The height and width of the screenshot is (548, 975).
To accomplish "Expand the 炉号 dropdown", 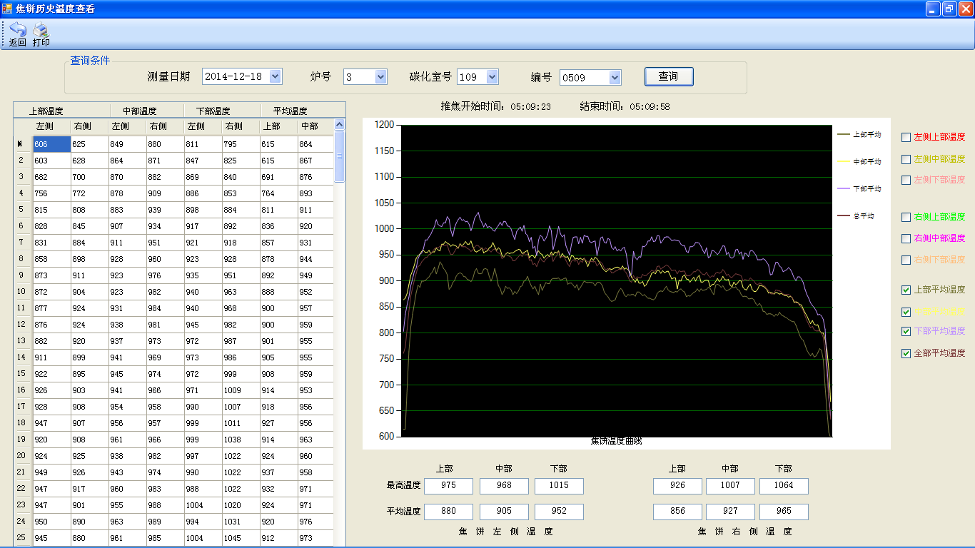I will click(x=380, y=76).
